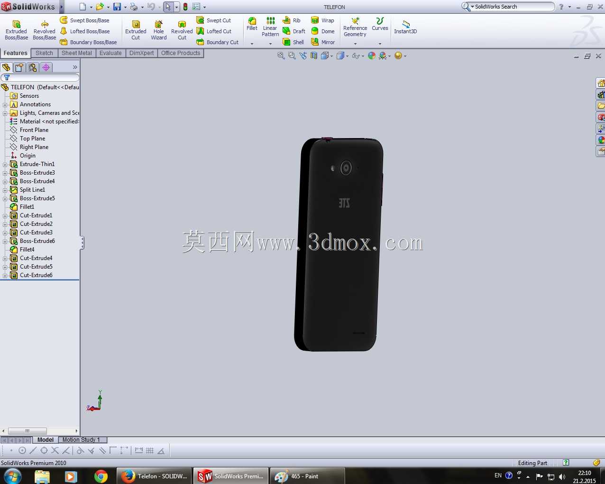The image size is (605, 484).
Task: Select the Fillet tool
Action: (252, 24)
